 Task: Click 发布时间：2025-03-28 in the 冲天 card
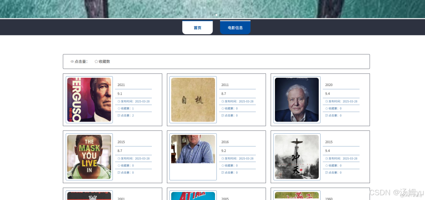[x=343, y=158]
